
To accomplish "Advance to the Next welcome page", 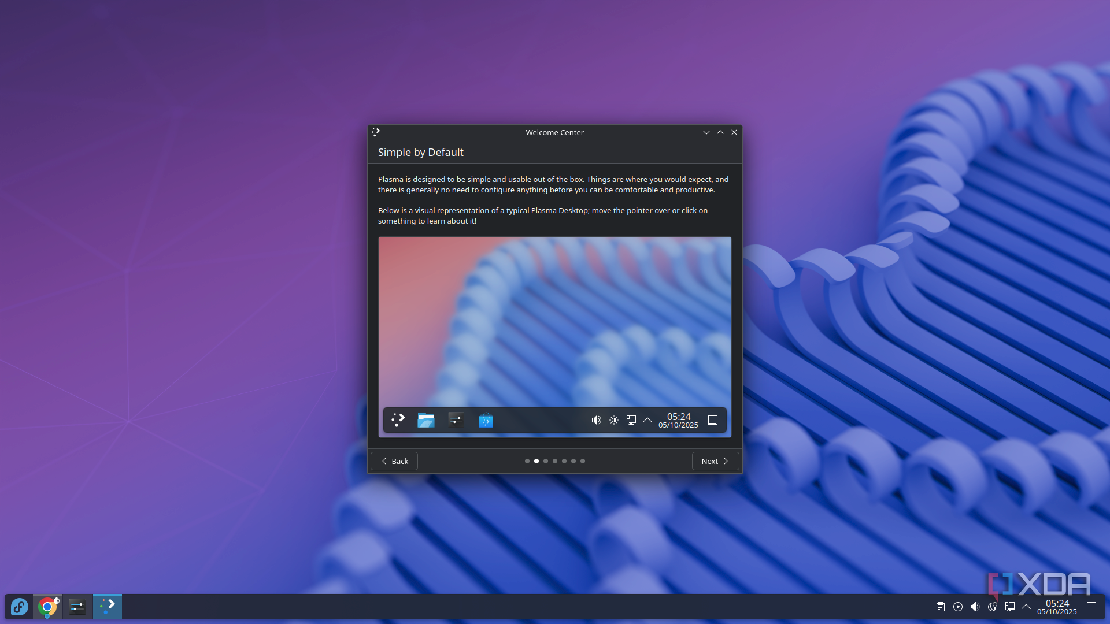I will click(x=716, y=461).
